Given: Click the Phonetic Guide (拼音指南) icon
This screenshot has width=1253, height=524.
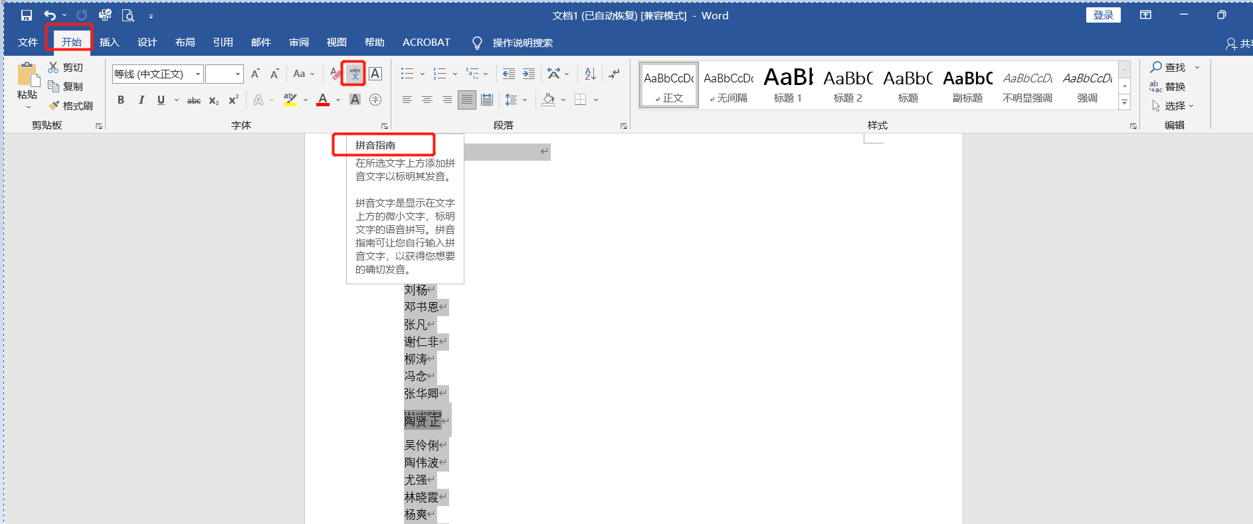Looking at the screenshot, I should 355,74.
